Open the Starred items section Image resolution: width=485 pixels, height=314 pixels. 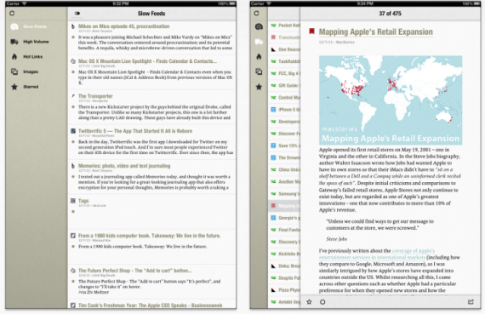(25, 87)
